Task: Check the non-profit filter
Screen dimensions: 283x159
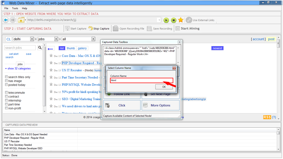Action: (6, 108)
